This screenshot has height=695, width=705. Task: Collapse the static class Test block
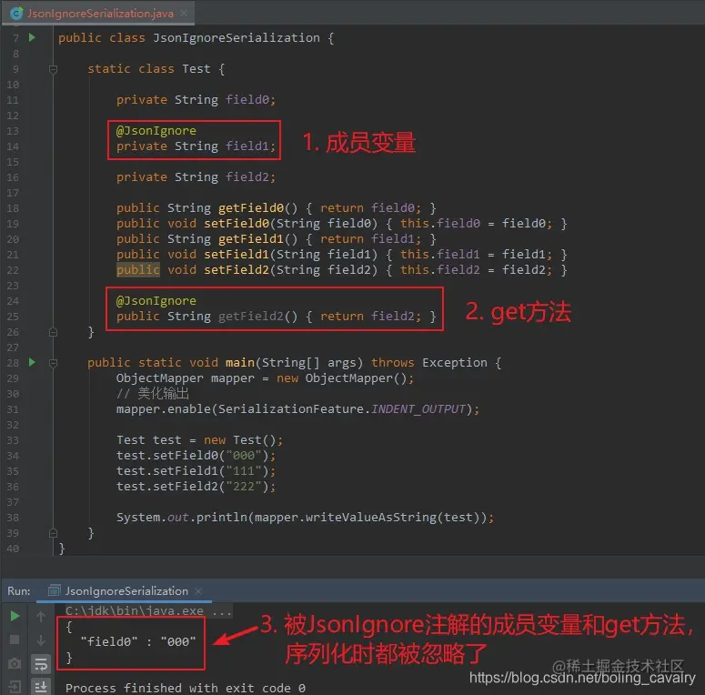coord(53,69)
